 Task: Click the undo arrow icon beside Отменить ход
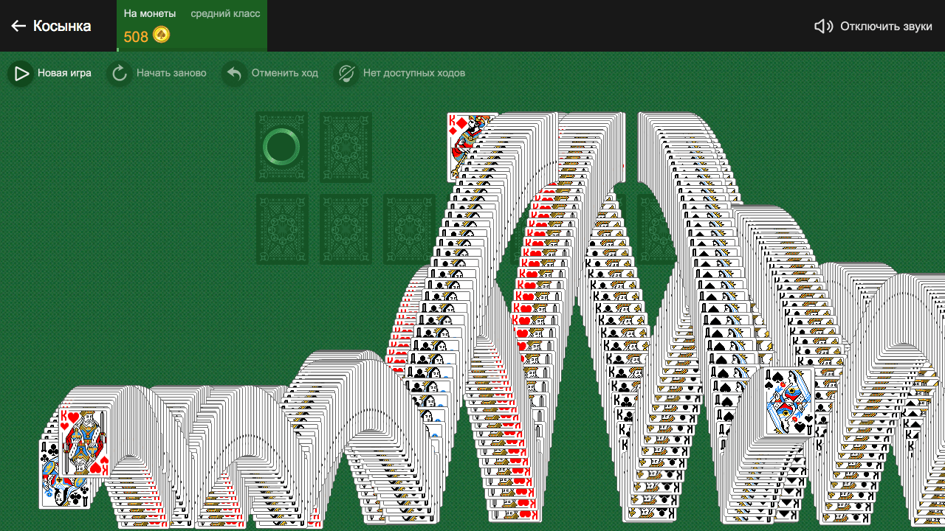click(x=233, y=73)
